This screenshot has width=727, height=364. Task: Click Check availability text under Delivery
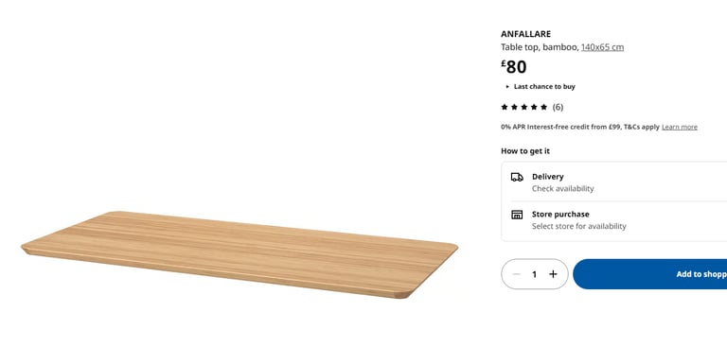point(563,188)
